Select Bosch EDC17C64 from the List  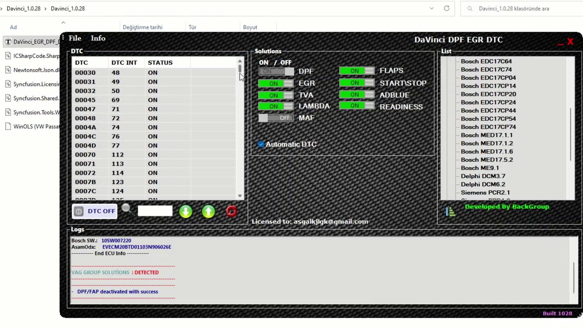tap(486, 61)
